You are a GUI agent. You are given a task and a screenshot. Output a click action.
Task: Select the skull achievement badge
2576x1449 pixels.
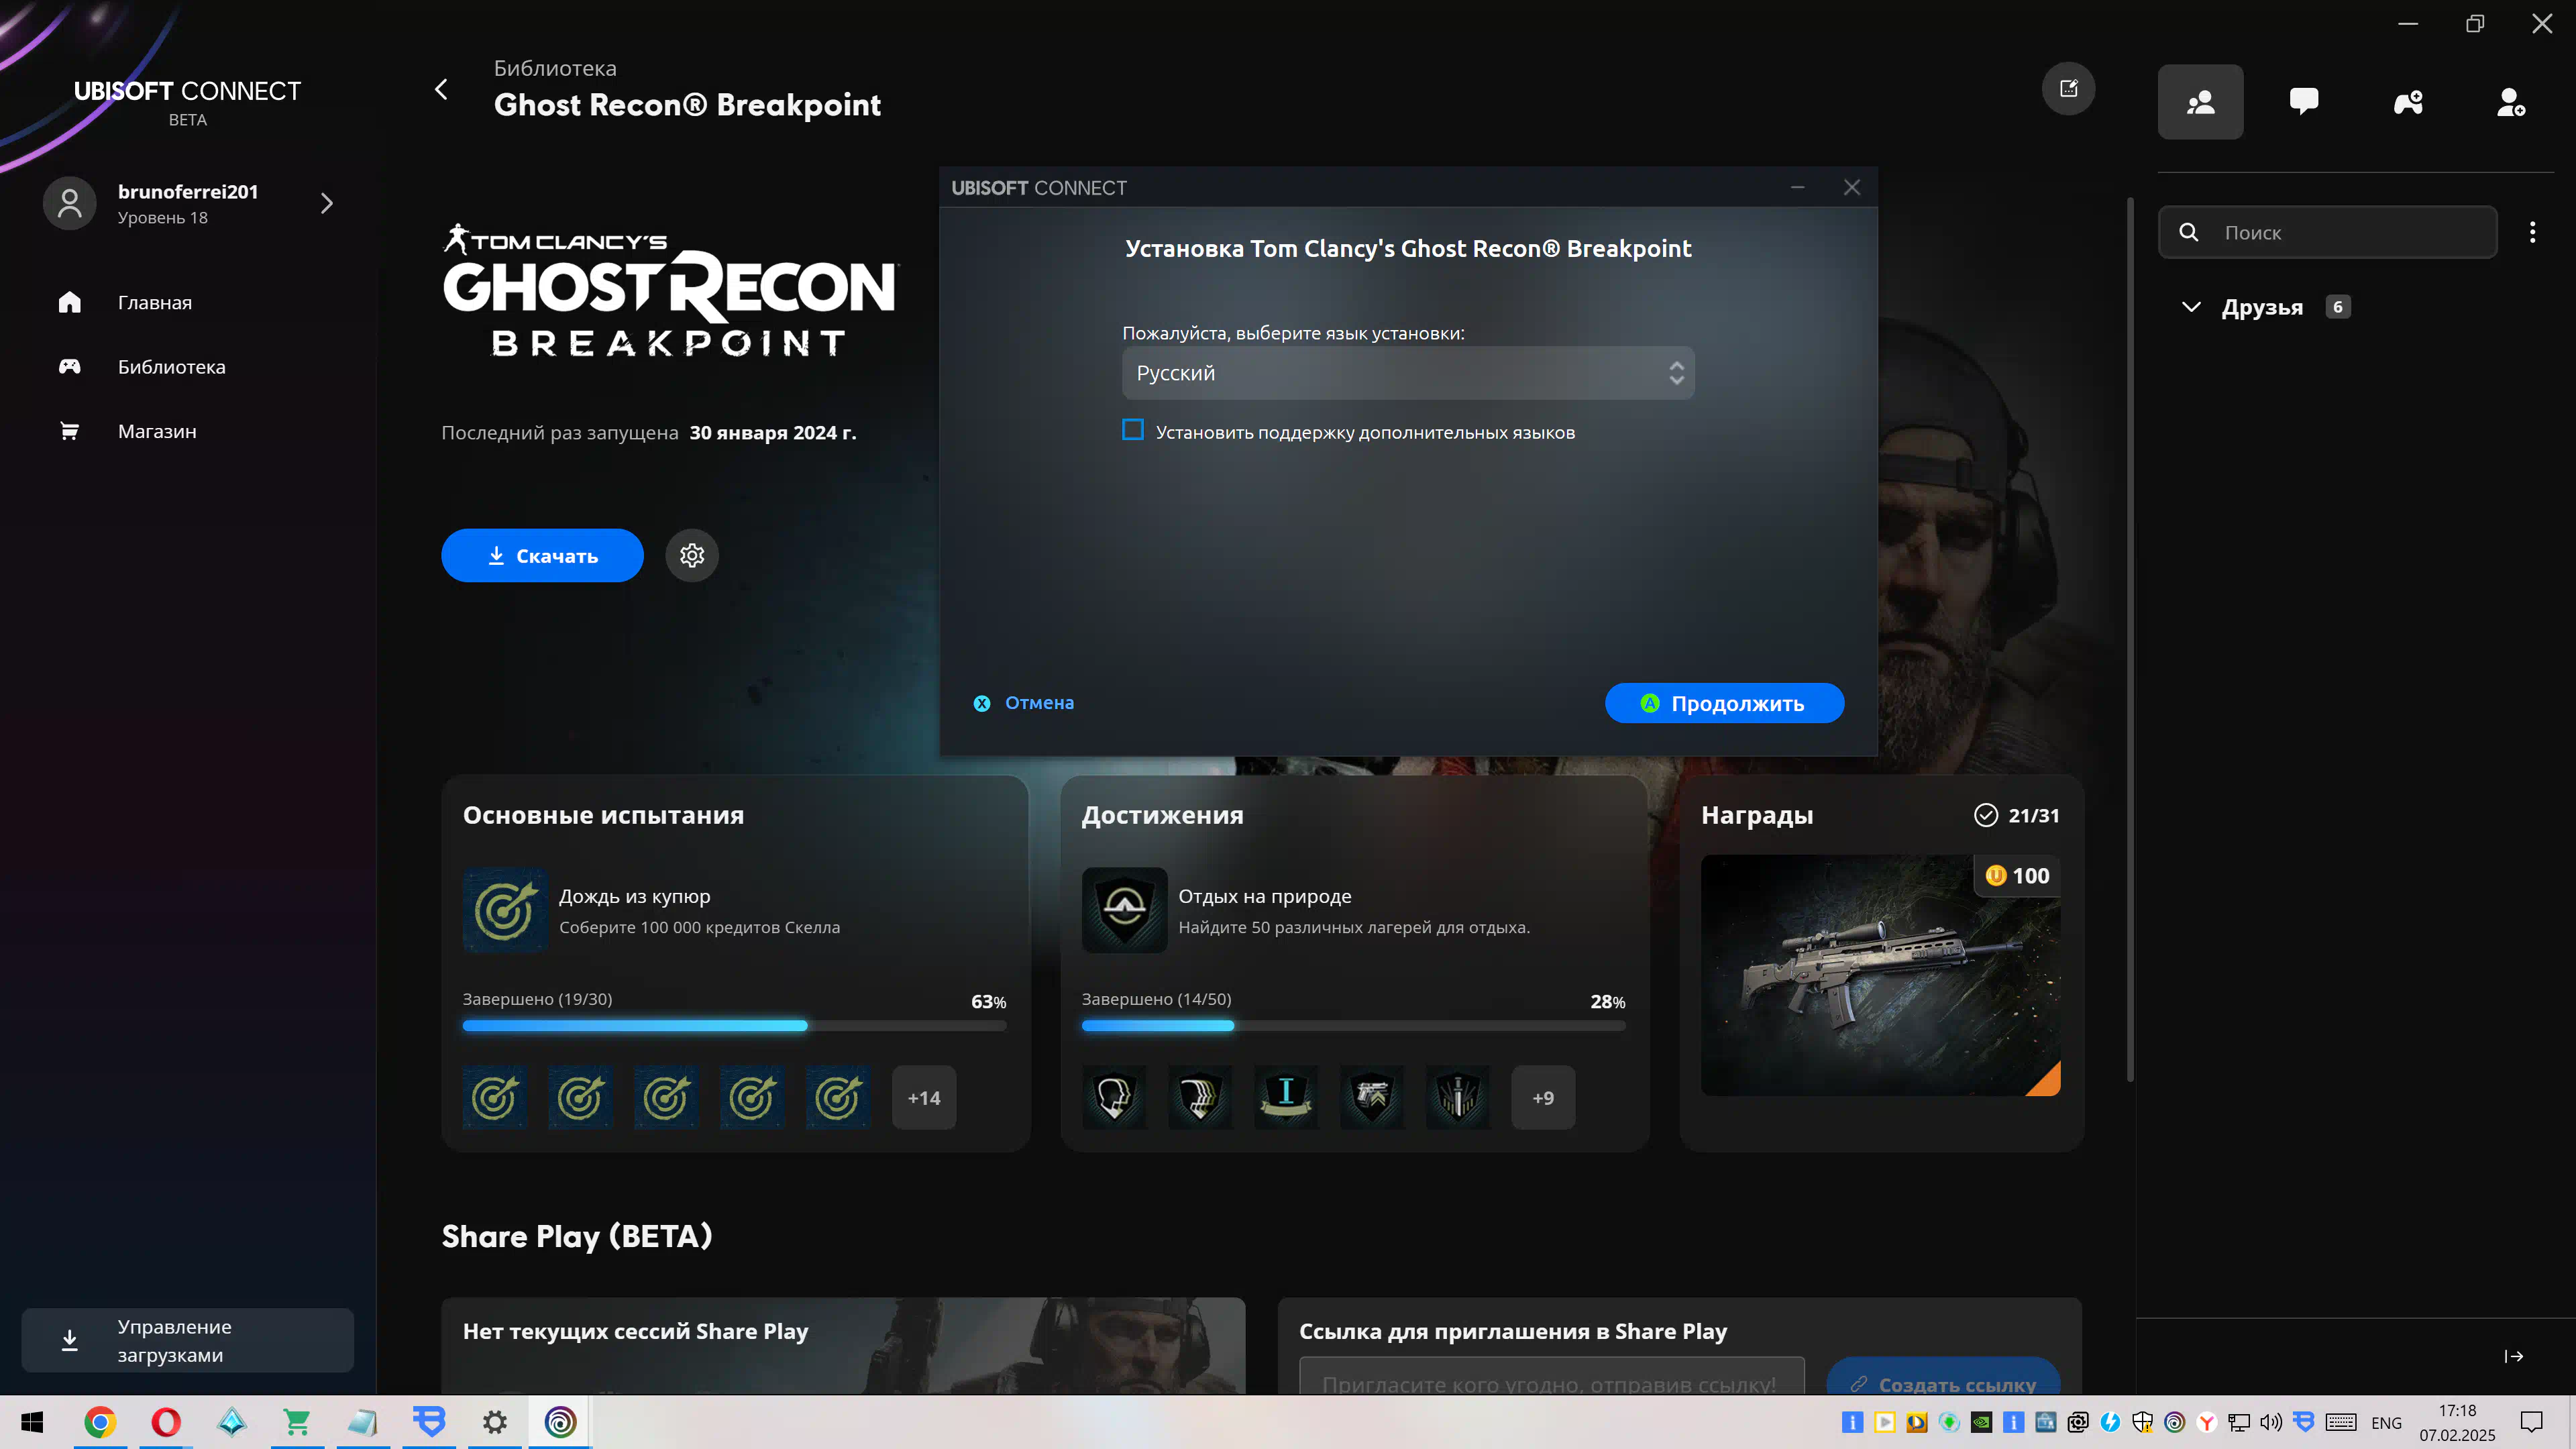[x=1114, y=1097]
